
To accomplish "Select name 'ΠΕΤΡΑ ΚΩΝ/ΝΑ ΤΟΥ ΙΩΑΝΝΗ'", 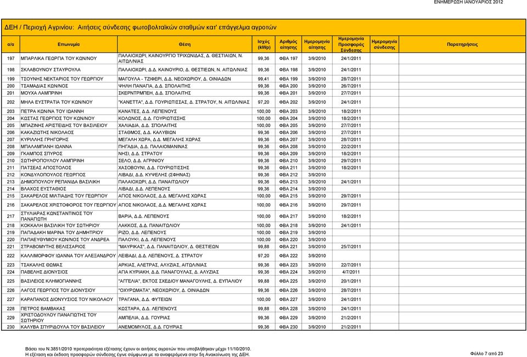I will 53,111.
